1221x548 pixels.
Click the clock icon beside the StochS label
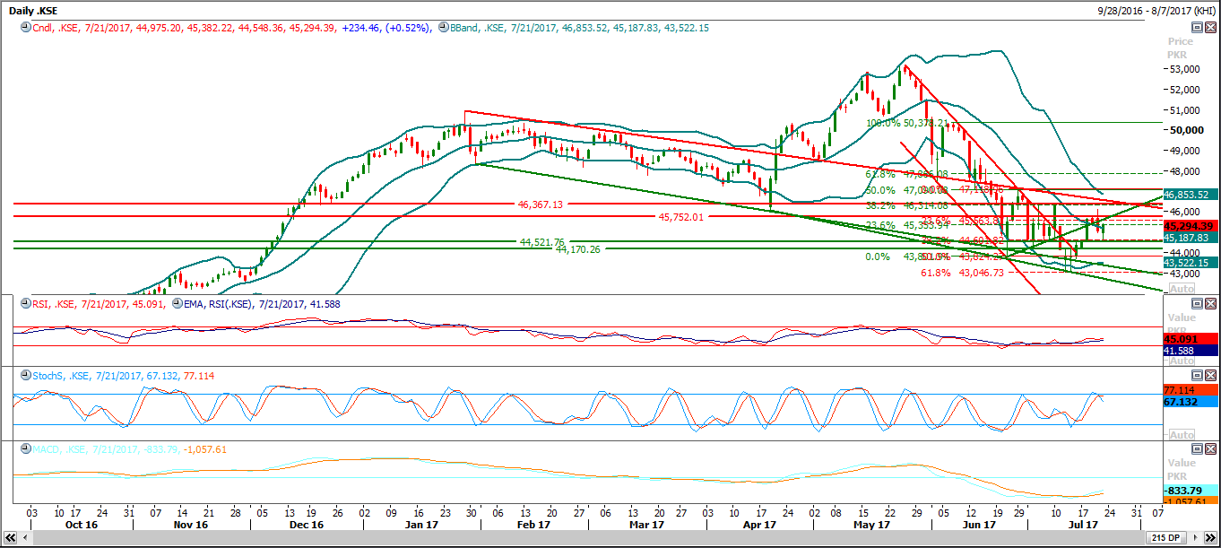click(x=24, y=376)
